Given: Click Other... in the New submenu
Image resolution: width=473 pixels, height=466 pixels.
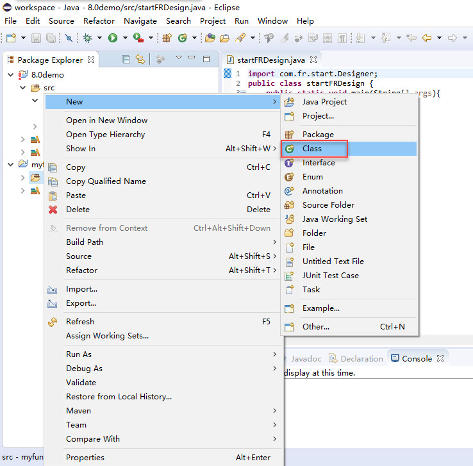Looking at the screenshot, I should (315, 327).
